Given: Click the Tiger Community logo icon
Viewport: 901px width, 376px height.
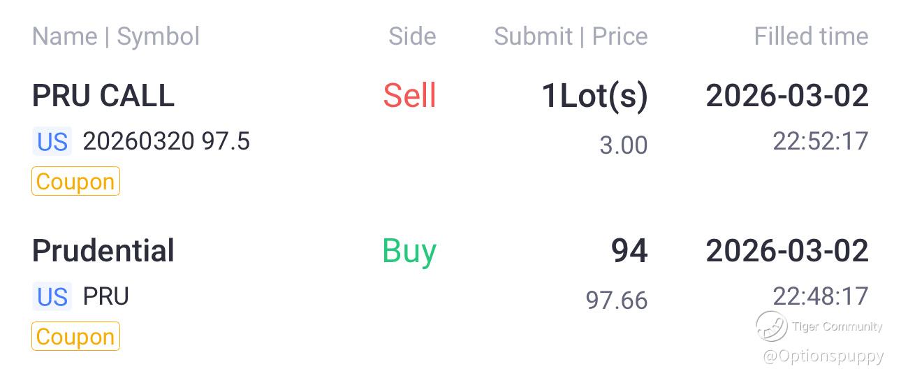Looking at the screenshot, I should pyautogui.click(x=772, y=326).
